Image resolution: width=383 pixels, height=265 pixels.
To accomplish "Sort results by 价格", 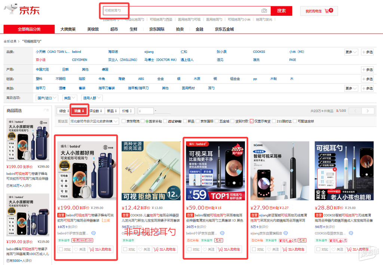I will [x=127, y=111].
